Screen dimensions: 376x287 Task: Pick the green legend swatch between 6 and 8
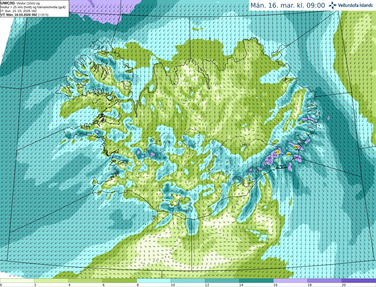[120, 281]
